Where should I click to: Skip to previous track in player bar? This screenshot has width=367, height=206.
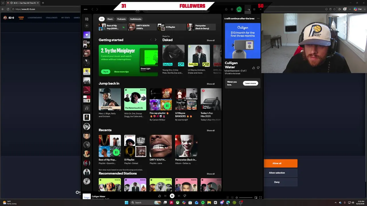point(165,196)
